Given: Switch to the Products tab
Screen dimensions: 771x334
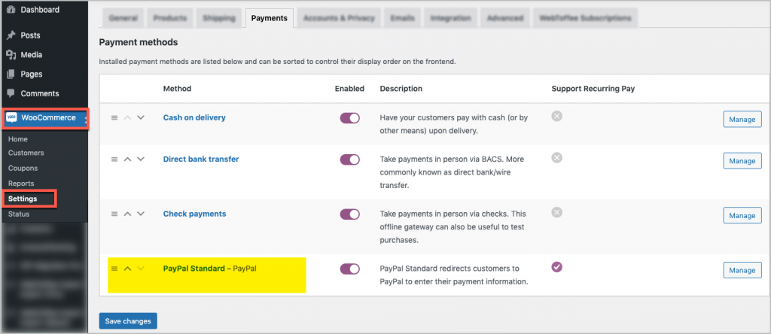Looking at the screenshot, I should tap(170, 18).
